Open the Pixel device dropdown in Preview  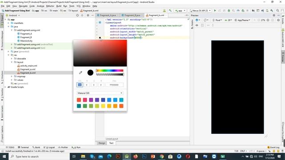pyautogui.click(x=217, y=20)
